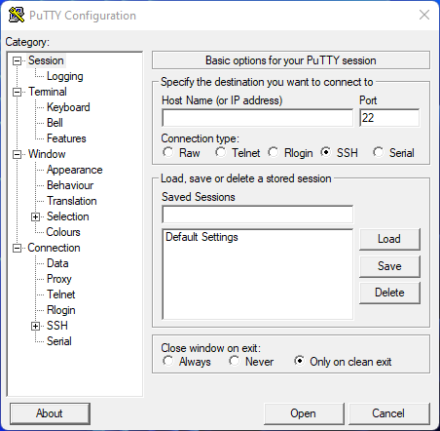Click Open to start the session
The width and height of the screenshot is (440, 431).
click(304, 413)
